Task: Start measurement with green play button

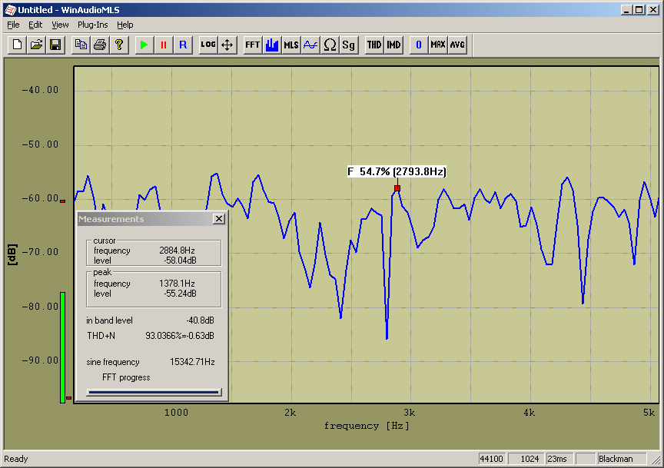Action: tap(143, 45)
